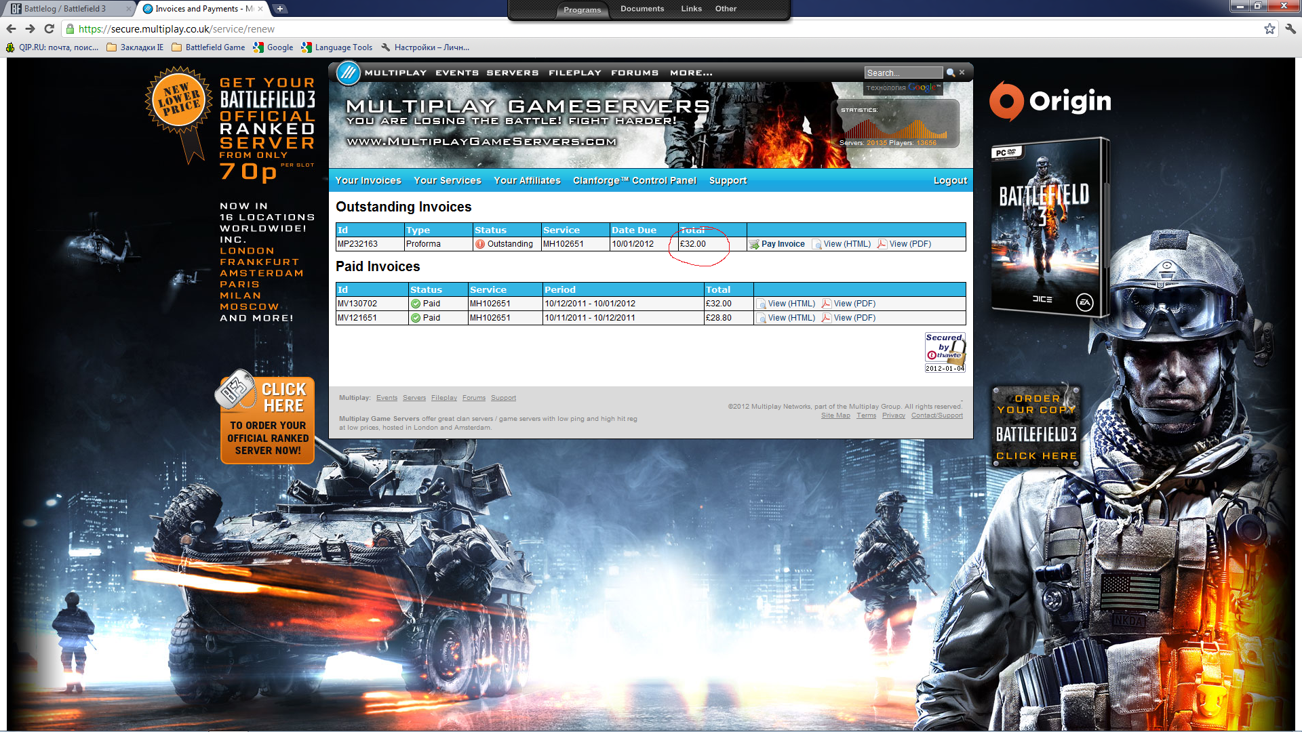Screen dimensions: 1302x732
Task: Click MULTIPLAY in top navigation
Action: pos(395,73)
